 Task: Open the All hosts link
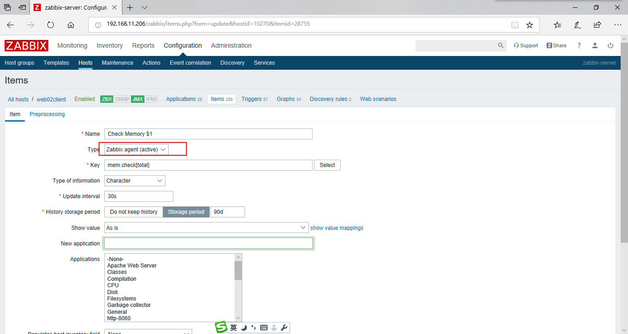coord(18,100)
